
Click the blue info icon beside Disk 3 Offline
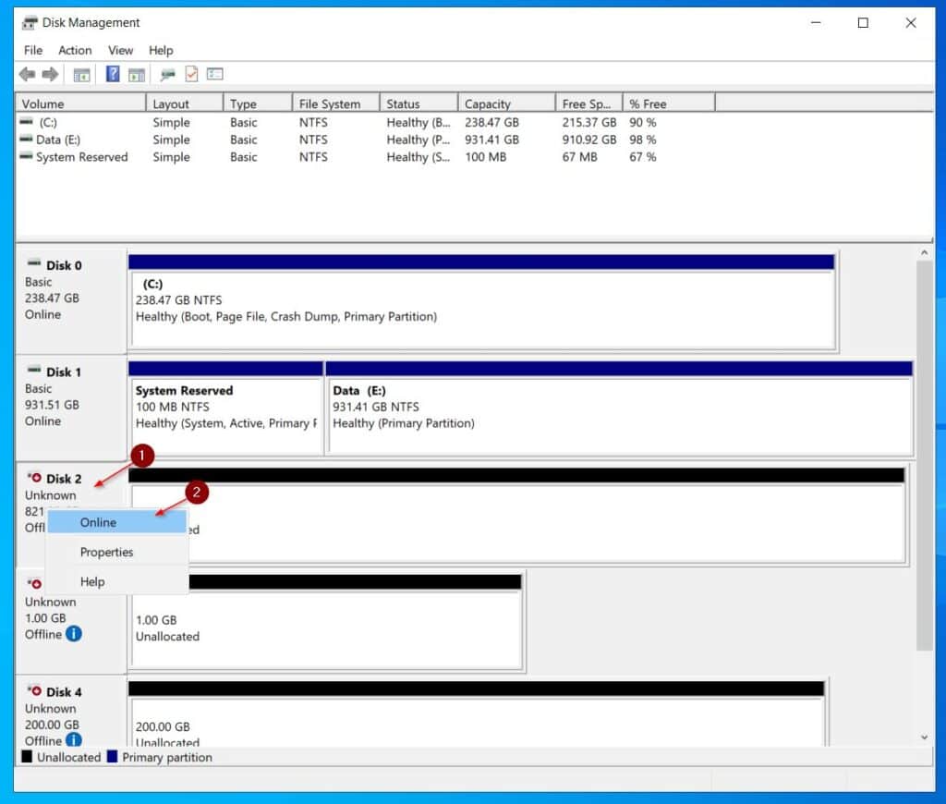tap(74, 634)
